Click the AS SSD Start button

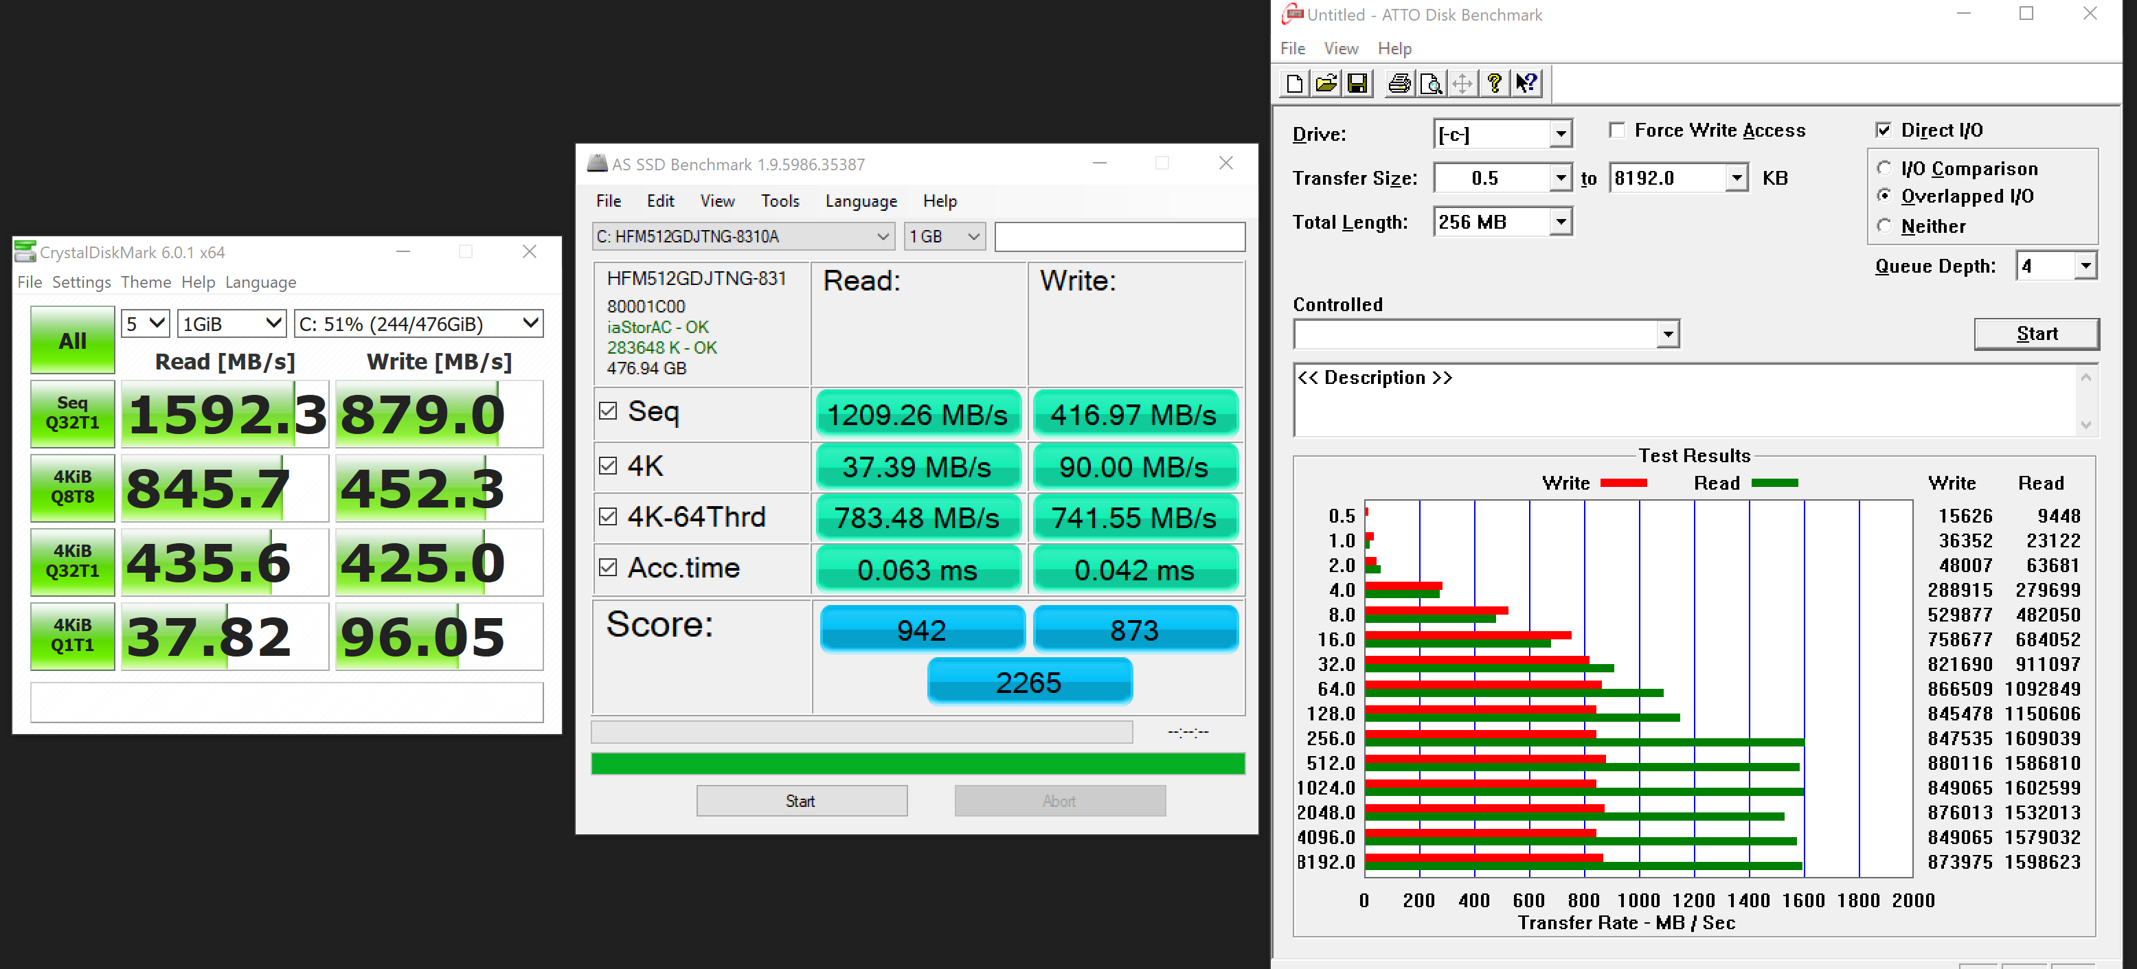[802, 801]
